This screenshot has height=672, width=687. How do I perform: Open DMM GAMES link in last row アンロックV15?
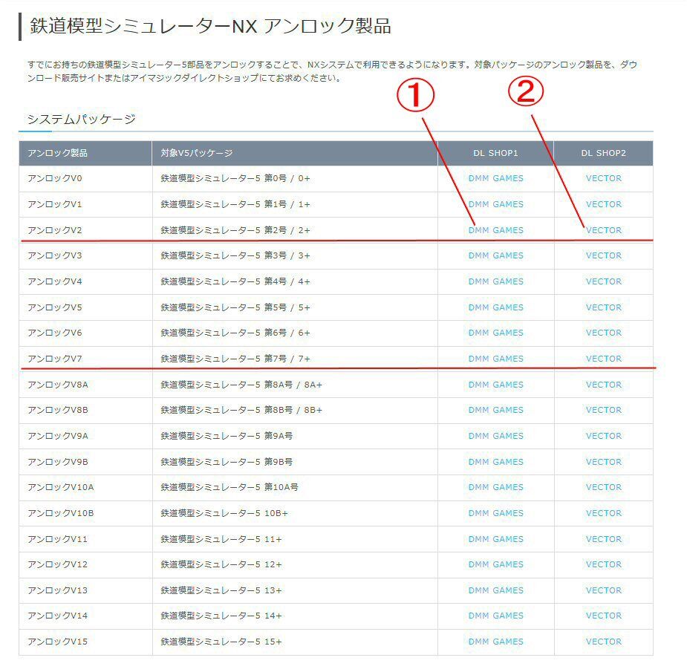tap(496, 641)
